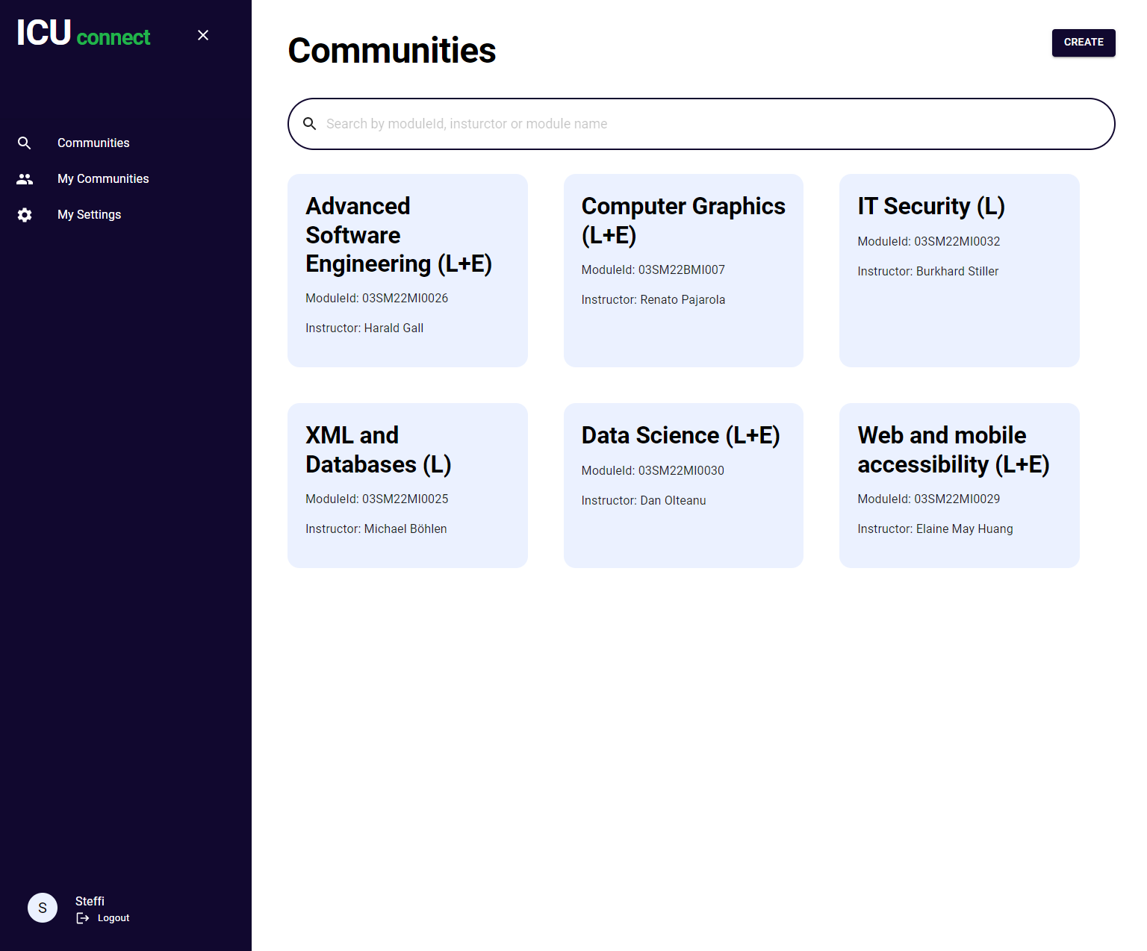Image resolution: width=1147 pixels, height=951 pixels.
Task: Go to My Communities
Action: (x=103, y=178)
